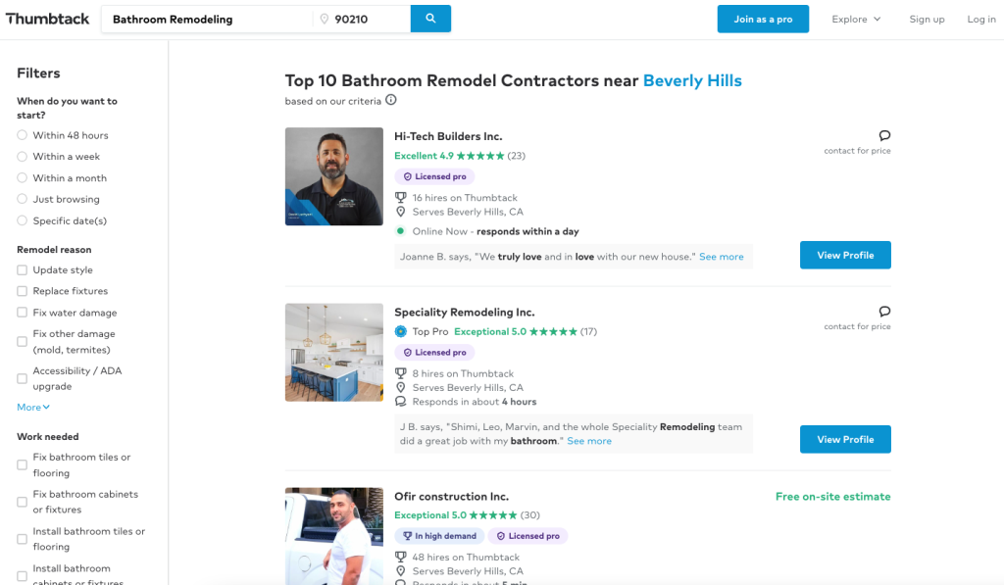Click the green online status dot
Viewport: 1004px width, 585px height.
point(400,231)
